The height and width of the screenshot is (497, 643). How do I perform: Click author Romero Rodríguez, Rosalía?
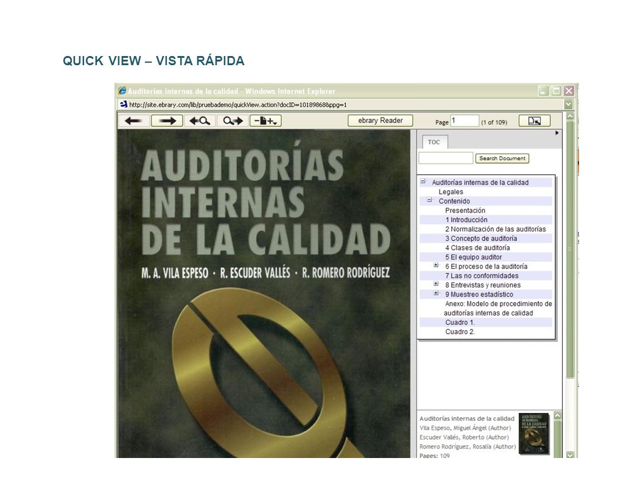(x=467, y=446)
